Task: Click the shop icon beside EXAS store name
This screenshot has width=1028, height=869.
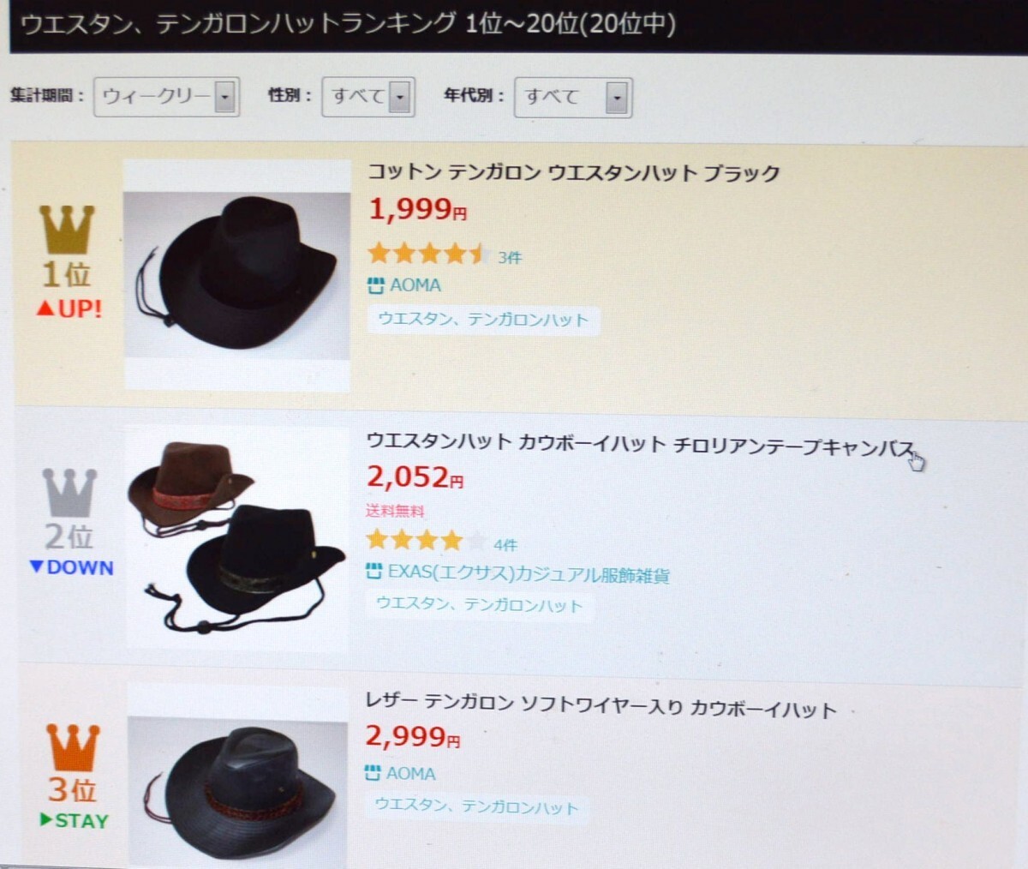Action: point(374,572)
